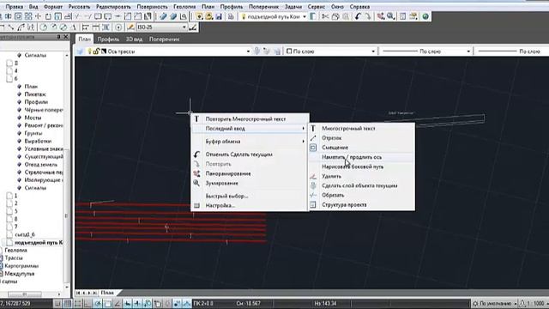Screen dimensions: 549x309
Task: Open the Задачи menu
Action: click(x=293, y=7)
